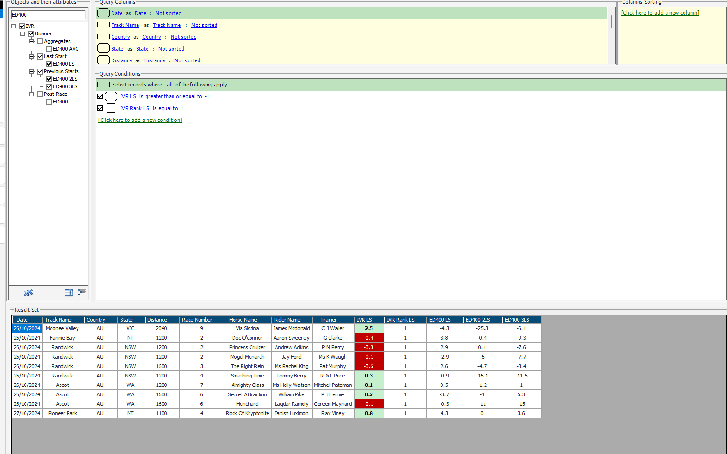Check the Aggregates checkbox
The height and width of the screenshot is (454, 727).
pyautogui.click(x=40, y=41)
